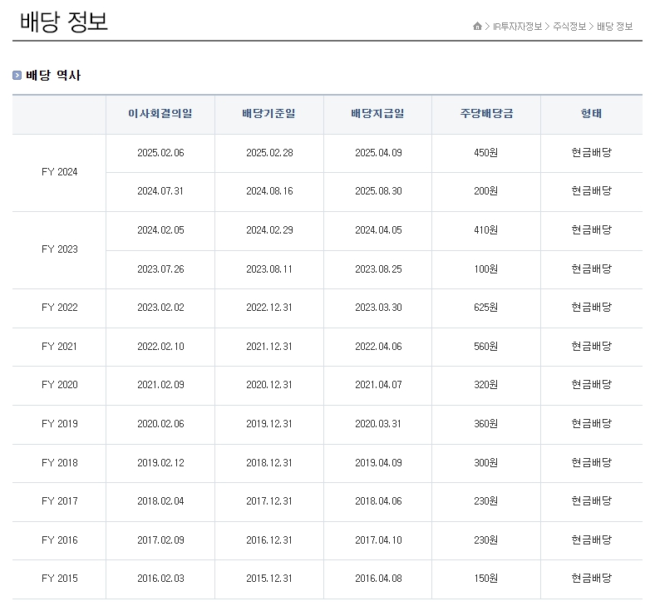The width and height of the screenshot is (655, 611).
Task: Click payment date 2018.04.06
Action: point(378,501)
